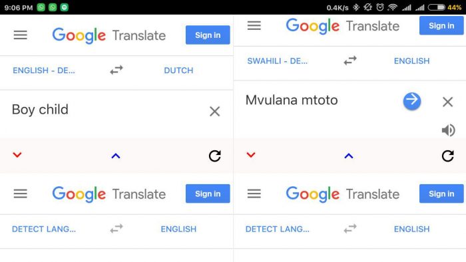Open the bottom-left 'DETECT LANG...' selector
The height and width of the screenshot is (262, 466).
(x=44, y=229)
